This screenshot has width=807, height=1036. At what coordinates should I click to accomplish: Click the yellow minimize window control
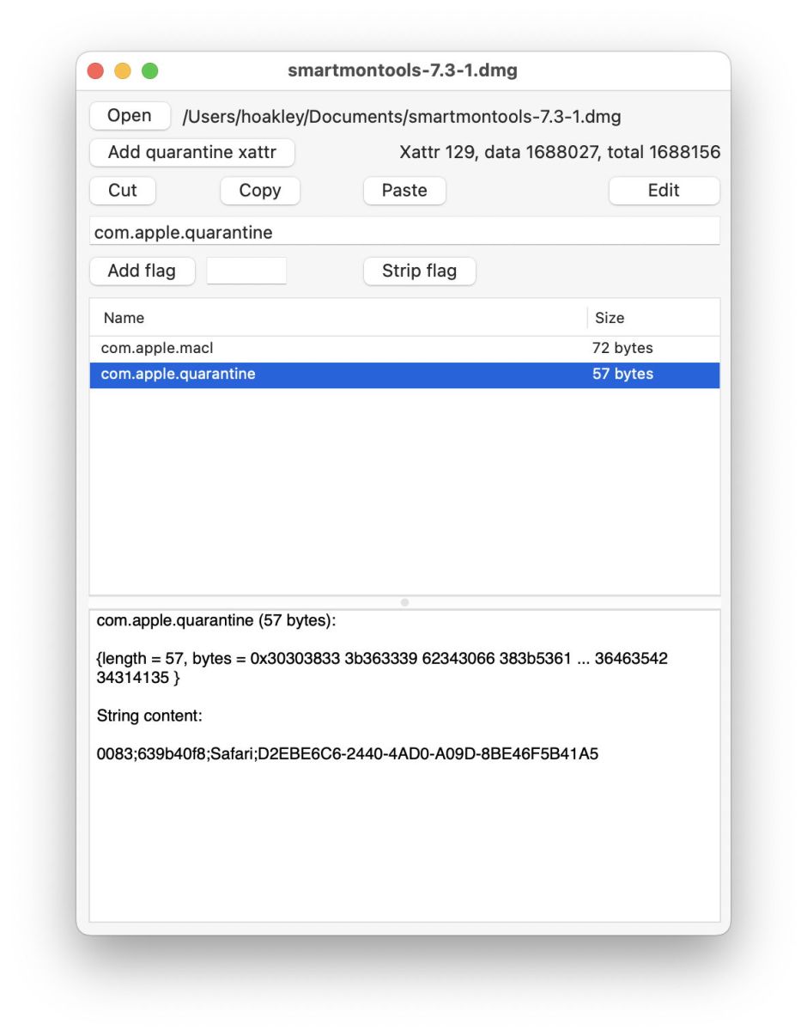[122, 70]
